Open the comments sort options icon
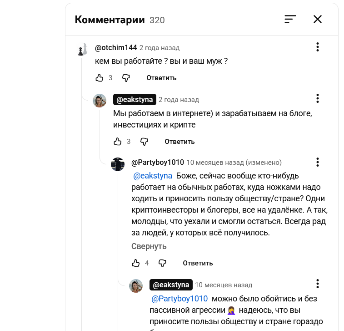Image resolution: width=344 pixels, height=331 pixels. tap(290, 19)
